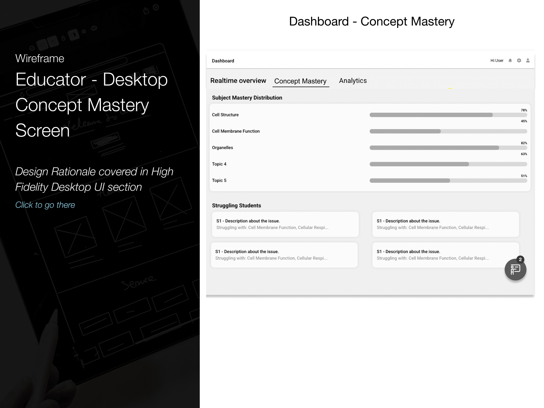Open the bottom-left struggling student card
Image resolution: width=544 pixels, height=408 pixels.
coord(284,255)
